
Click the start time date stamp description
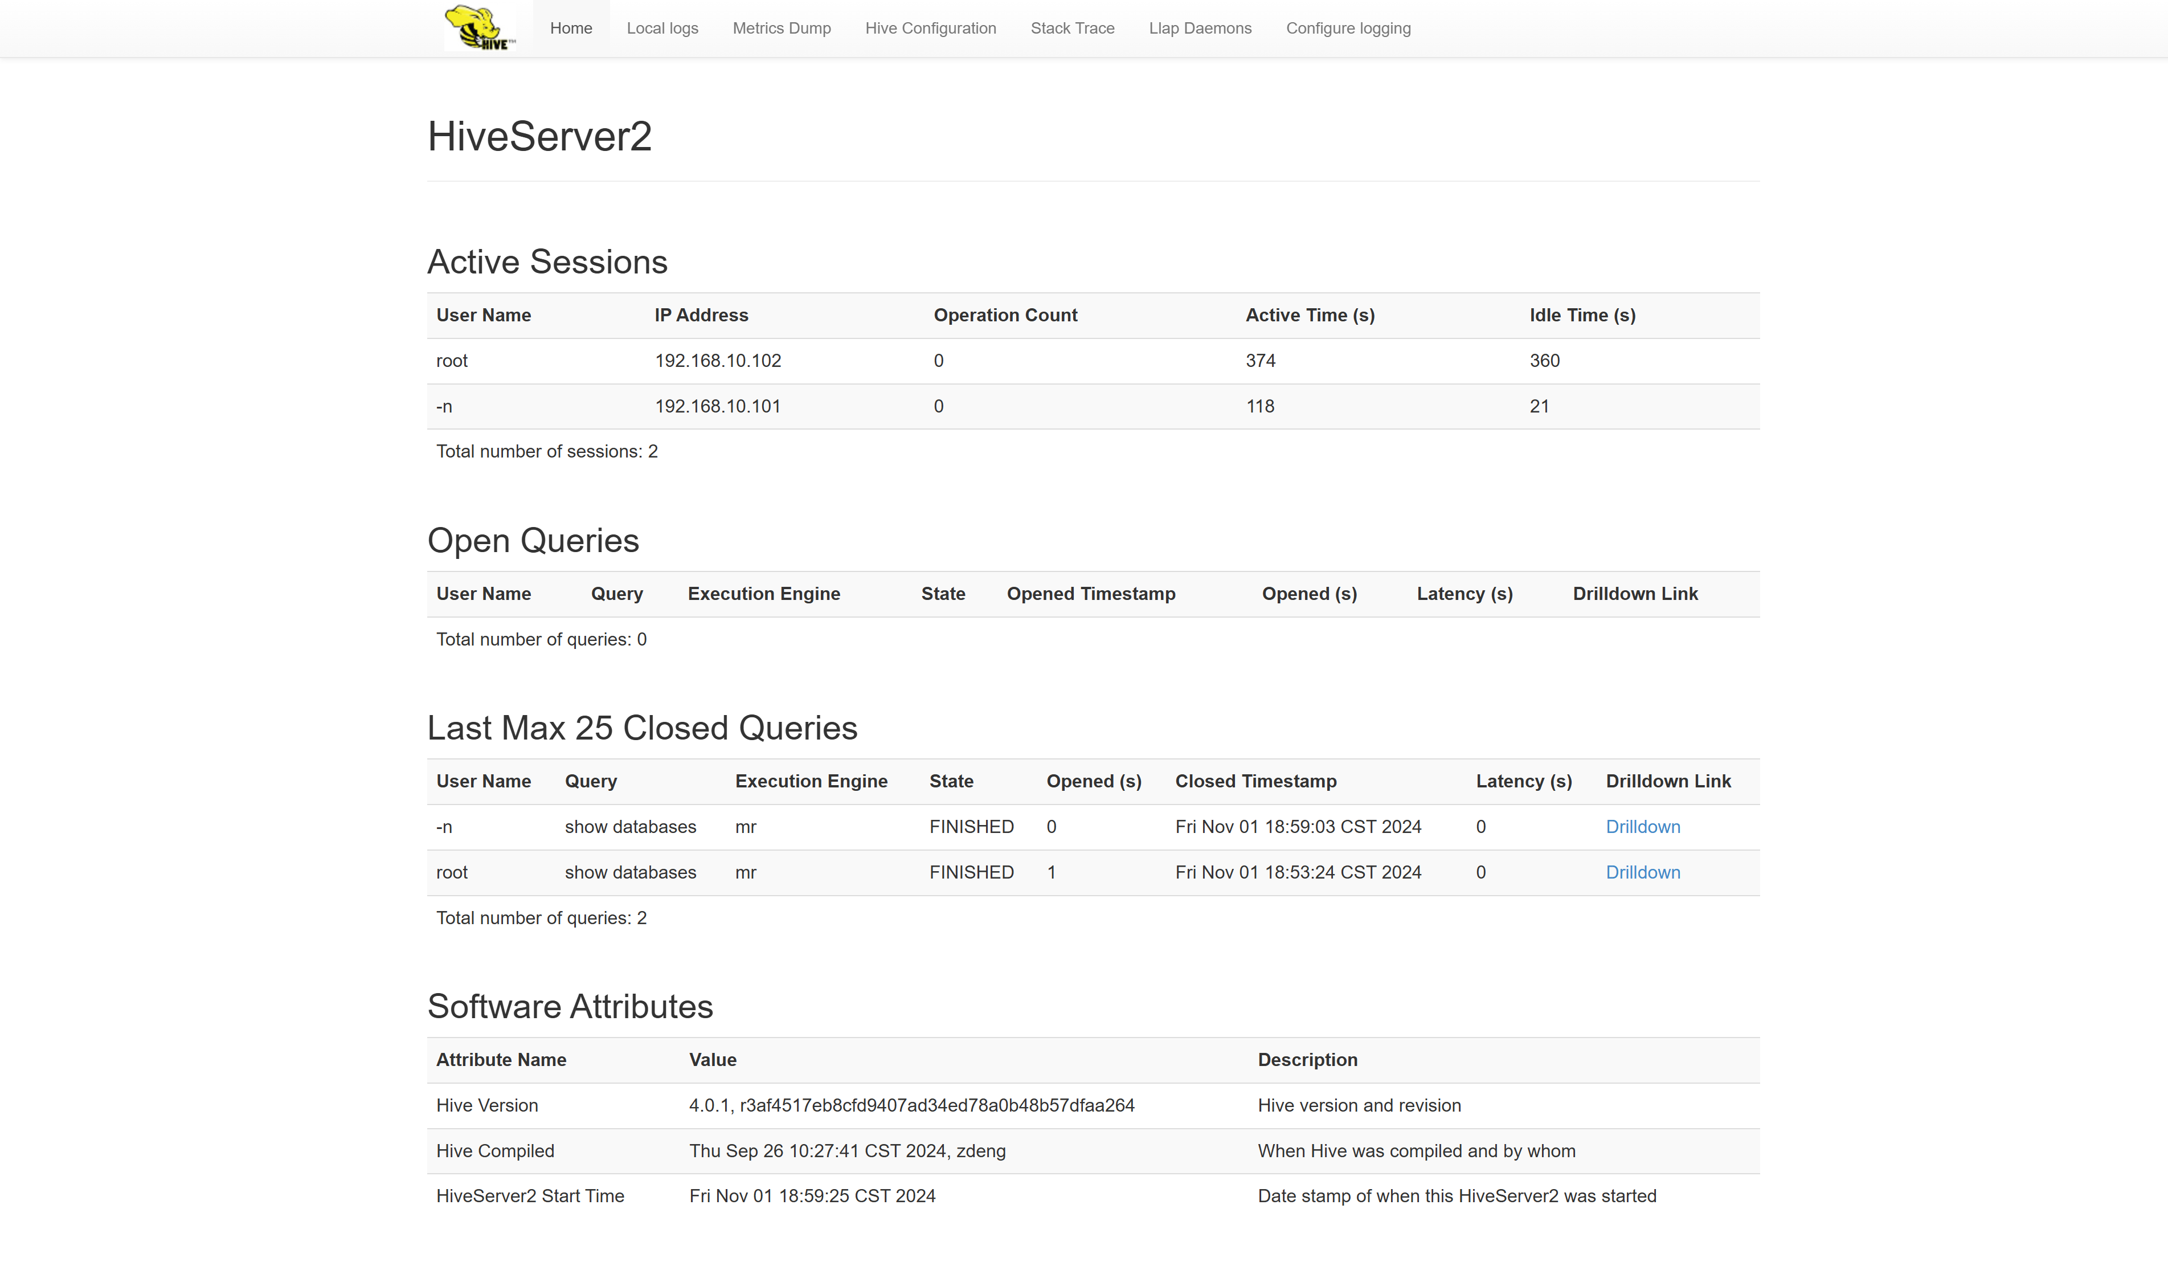pos(1457,1196)
